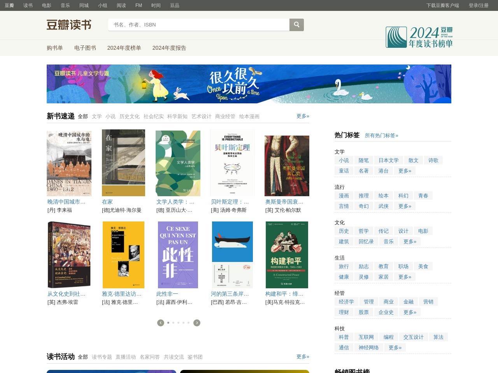Image resolution: width=498 pixels, height=373 pixels.
Task: Open 购书单 navigation link
Action: (55, 48)
